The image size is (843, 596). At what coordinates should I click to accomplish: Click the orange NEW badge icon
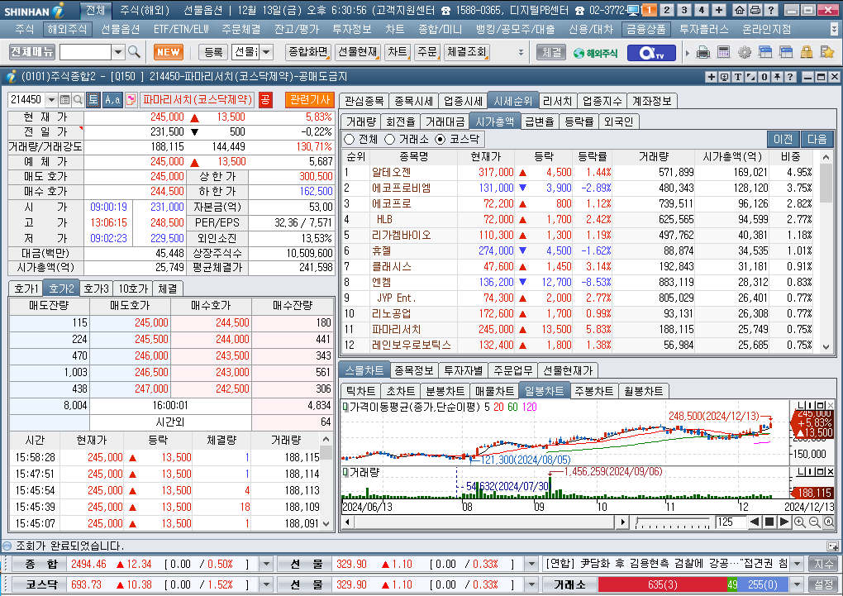click(x=169, y=52)
